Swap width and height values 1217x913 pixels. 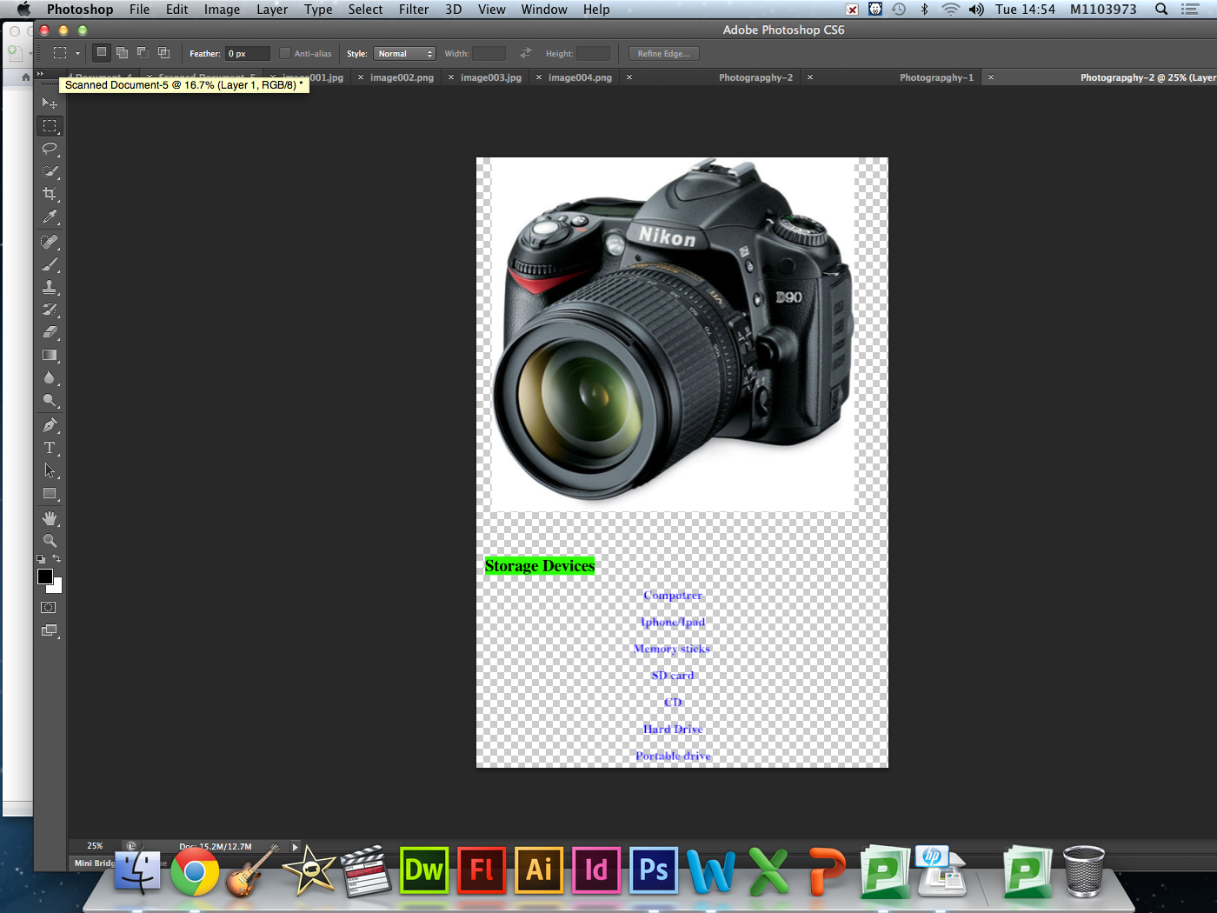(525, 53)
